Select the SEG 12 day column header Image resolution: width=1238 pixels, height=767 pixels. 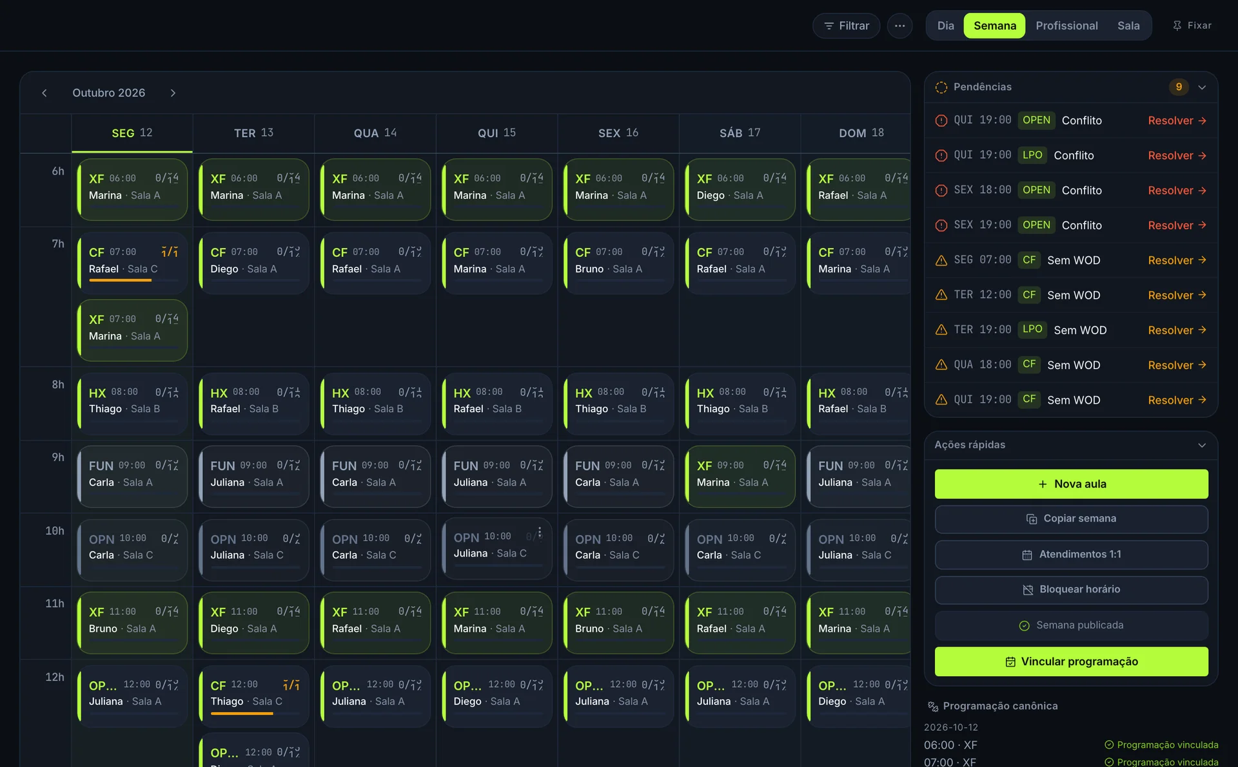pyautogui.click(x=132, y=133)
